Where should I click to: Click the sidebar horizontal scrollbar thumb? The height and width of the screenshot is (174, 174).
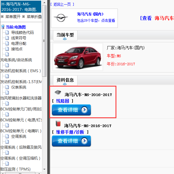click(x=20, y=173)
